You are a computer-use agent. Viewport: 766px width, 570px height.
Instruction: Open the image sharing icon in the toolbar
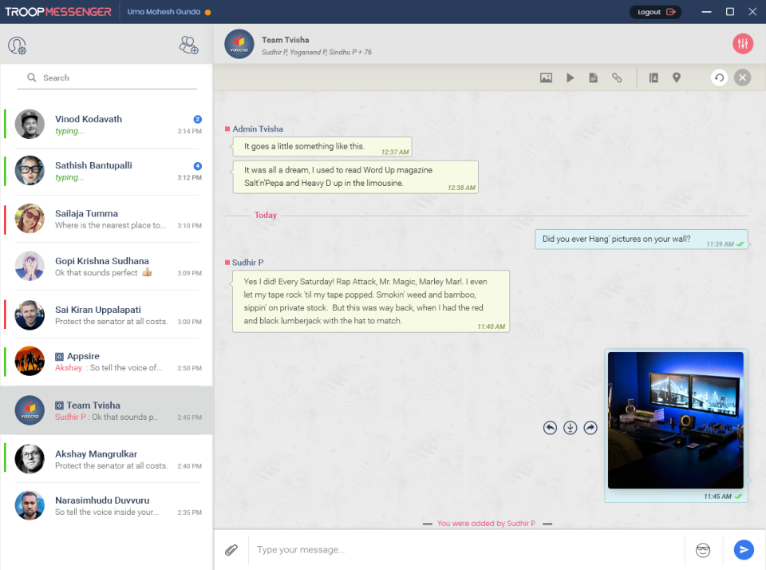pyautogui.click(x=547, y=77)
